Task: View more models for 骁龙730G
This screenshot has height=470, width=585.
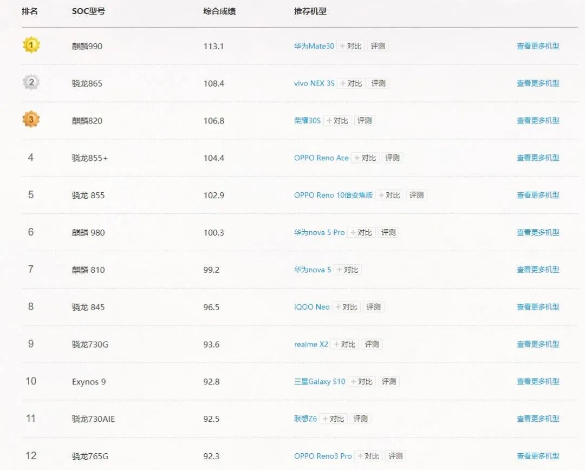Action: point(538,344)
